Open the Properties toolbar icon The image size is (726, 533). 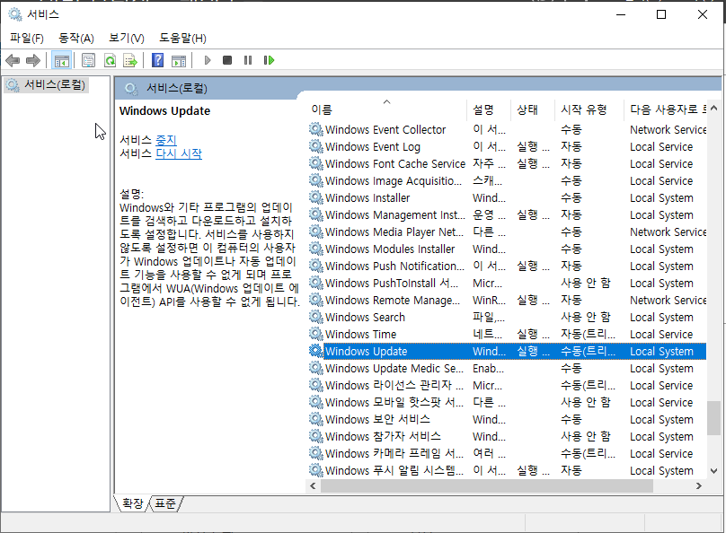tap(88, 60)
